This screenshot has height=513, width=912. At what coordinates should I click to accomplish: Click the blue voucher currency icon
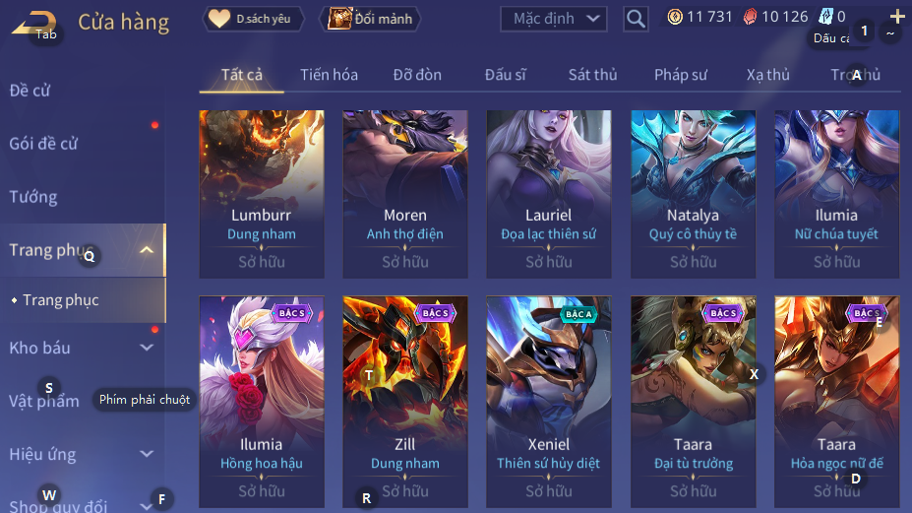[x=825, y=17]
